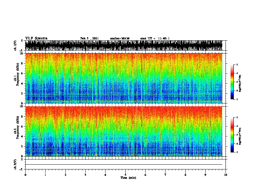Click the "10" tick on the time axis
Screen dimensions: 254x196
pyautogui.click(x=225, y=175)
